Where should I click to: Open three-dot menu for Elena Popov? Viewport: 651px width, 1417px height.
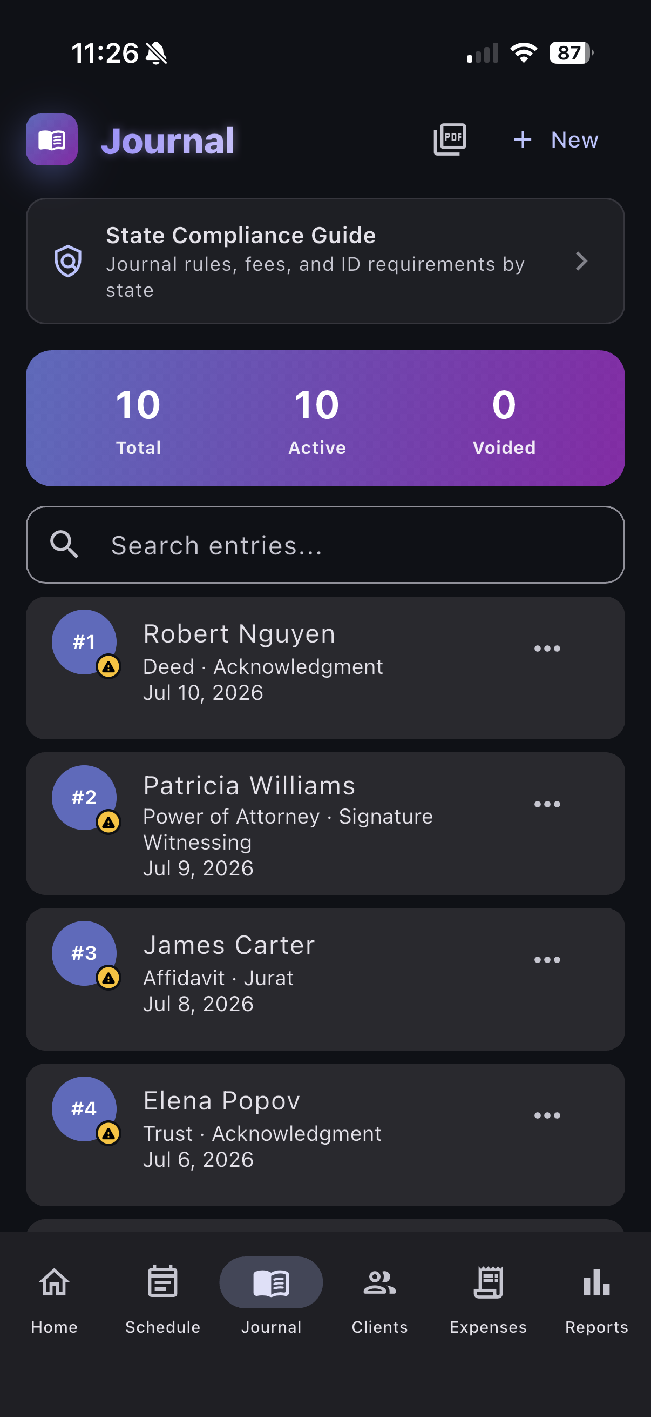[547, 1115]
